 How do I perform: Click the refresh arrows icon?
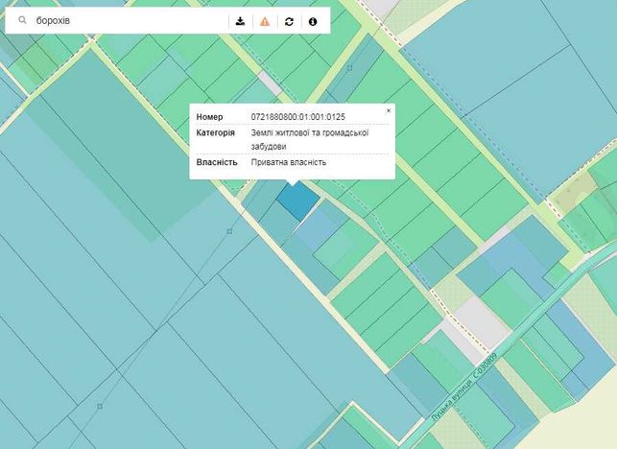pyautogui.click(x=289, y=22)
